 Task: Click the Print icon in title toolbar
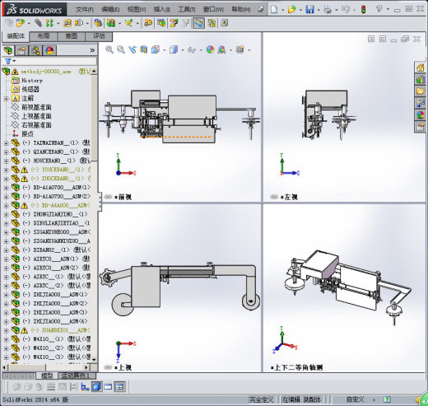pyautogui.click(x=328, y=9)
